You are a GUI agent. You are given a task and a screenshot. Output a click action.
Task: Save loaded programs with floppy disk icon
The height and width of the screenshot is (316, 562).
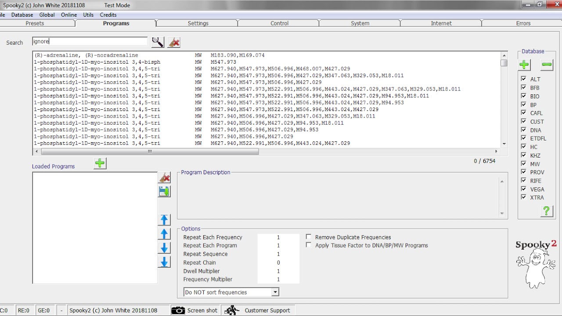point(164,191)
